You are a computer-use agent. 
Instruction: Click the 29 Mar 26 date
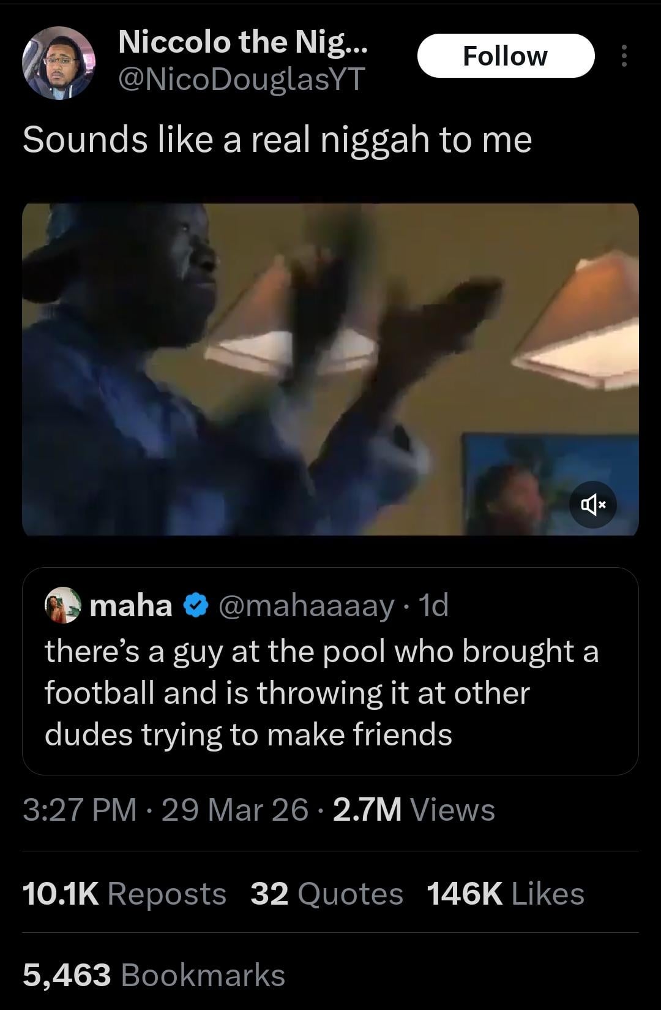point(235,810)
